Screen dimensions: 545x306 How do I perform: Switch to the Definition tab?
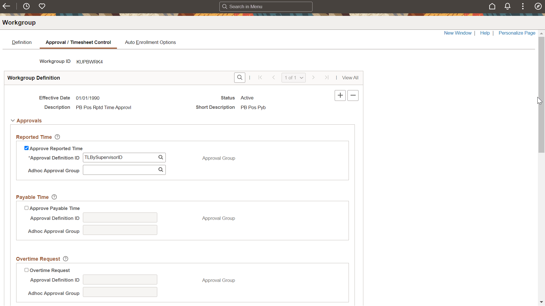click(22, 42)
